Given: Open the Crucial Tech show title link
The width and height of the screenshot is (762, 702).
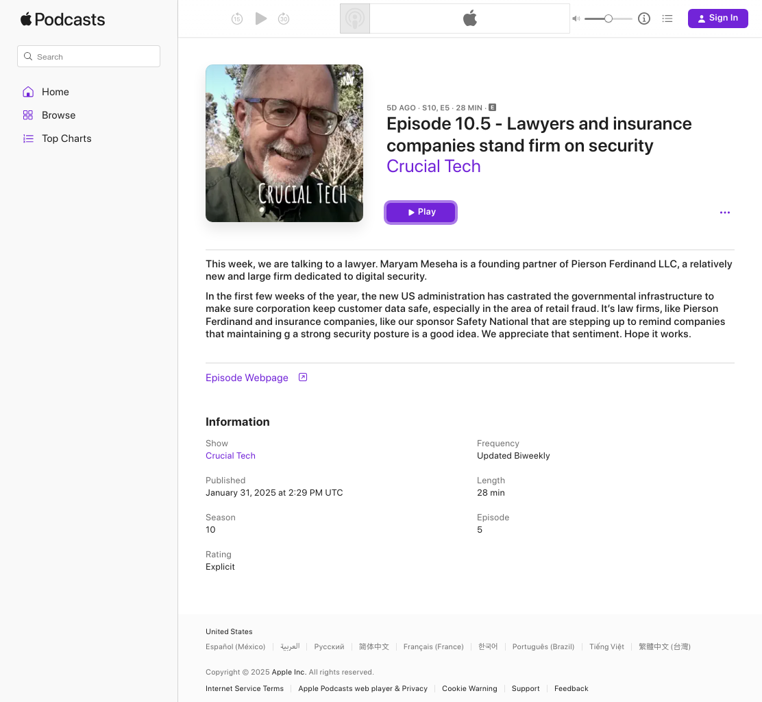Looking at the screenshot, I should coord(434,167).
